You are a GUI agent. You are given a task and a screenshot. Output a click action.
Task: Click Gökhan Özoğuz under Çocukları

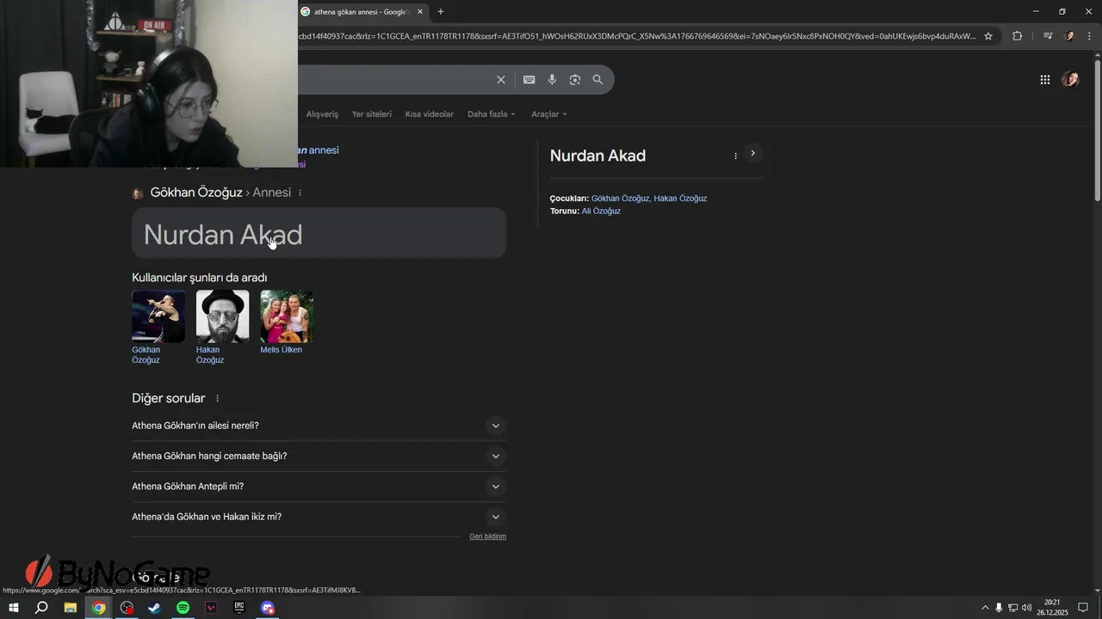coord(620,199)
